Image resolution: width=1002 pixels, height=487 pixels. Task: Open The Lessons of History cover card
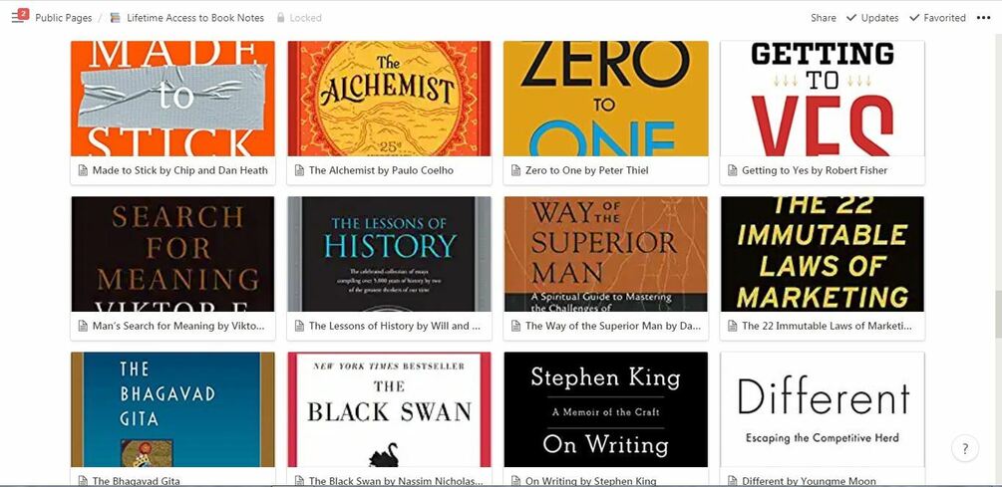coord(389,254)
